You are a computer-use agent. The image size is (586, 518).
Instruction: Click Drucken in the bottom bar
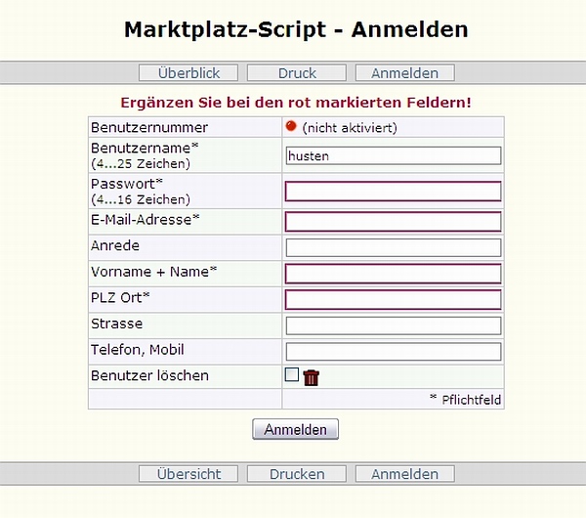[297, 474]
